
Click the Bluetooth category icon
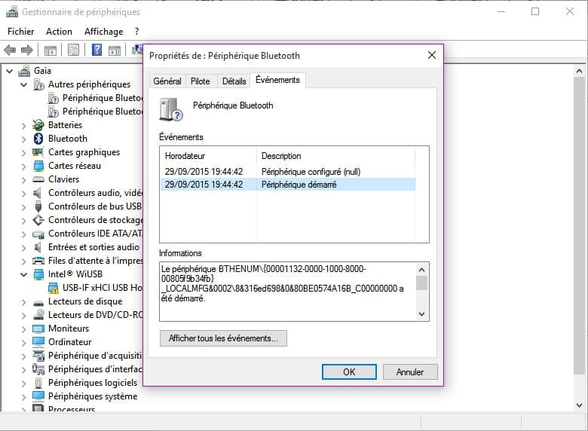38,139
